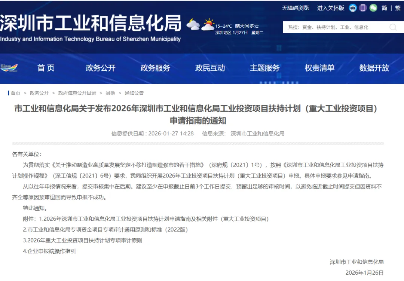Open the WeChat icon in header
404x281 pixels.
pos(373,8)
